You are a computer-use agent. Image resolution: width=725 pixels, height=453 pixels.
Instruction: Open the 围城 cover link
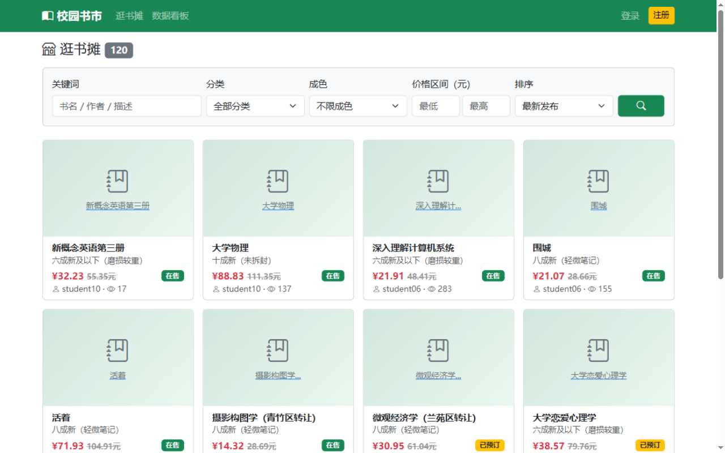(599, 206)
